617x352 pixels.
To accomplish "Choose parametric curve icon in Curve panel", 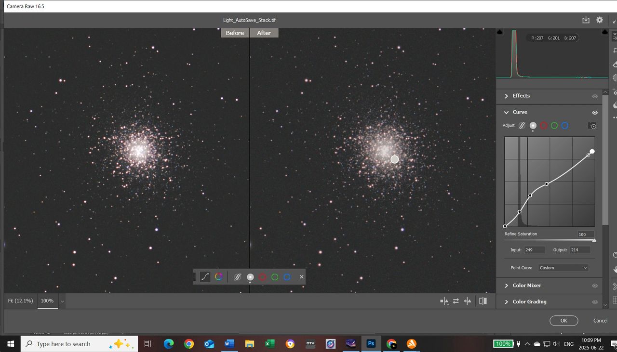I will (x=522, y=126).
